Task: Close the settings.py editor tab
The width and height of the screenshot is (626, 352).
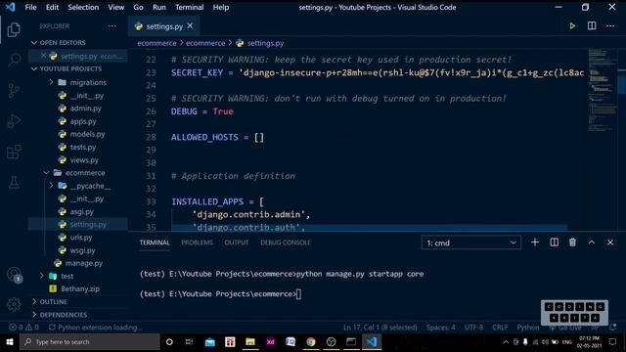Action: (190, 26)
